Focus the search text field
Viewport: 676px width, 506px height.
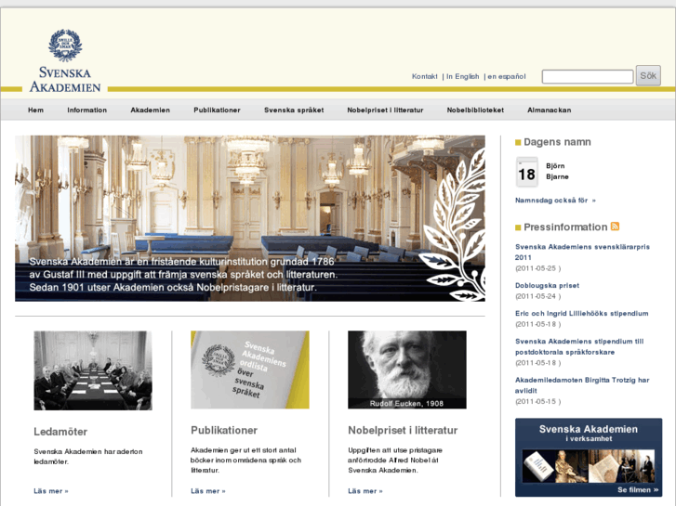click(x=587, y=77)
